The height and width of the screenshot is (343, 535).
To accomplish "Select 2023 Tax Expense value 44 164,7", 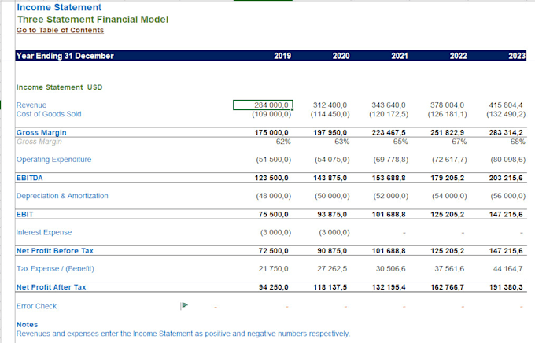I will (508, 269).
